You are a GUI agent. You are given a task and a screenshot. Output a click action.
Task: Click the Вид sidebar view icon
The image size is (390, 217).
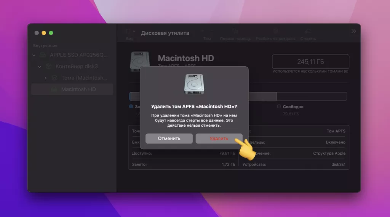128,31
